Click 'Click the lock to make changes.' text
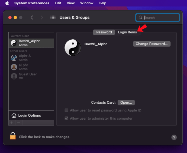The height and width of the screenshot is (153, 187). point(44,137)
